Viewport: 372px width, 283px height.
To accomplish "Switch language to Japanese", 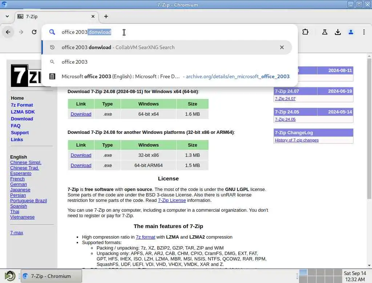I will pos(20,190).
